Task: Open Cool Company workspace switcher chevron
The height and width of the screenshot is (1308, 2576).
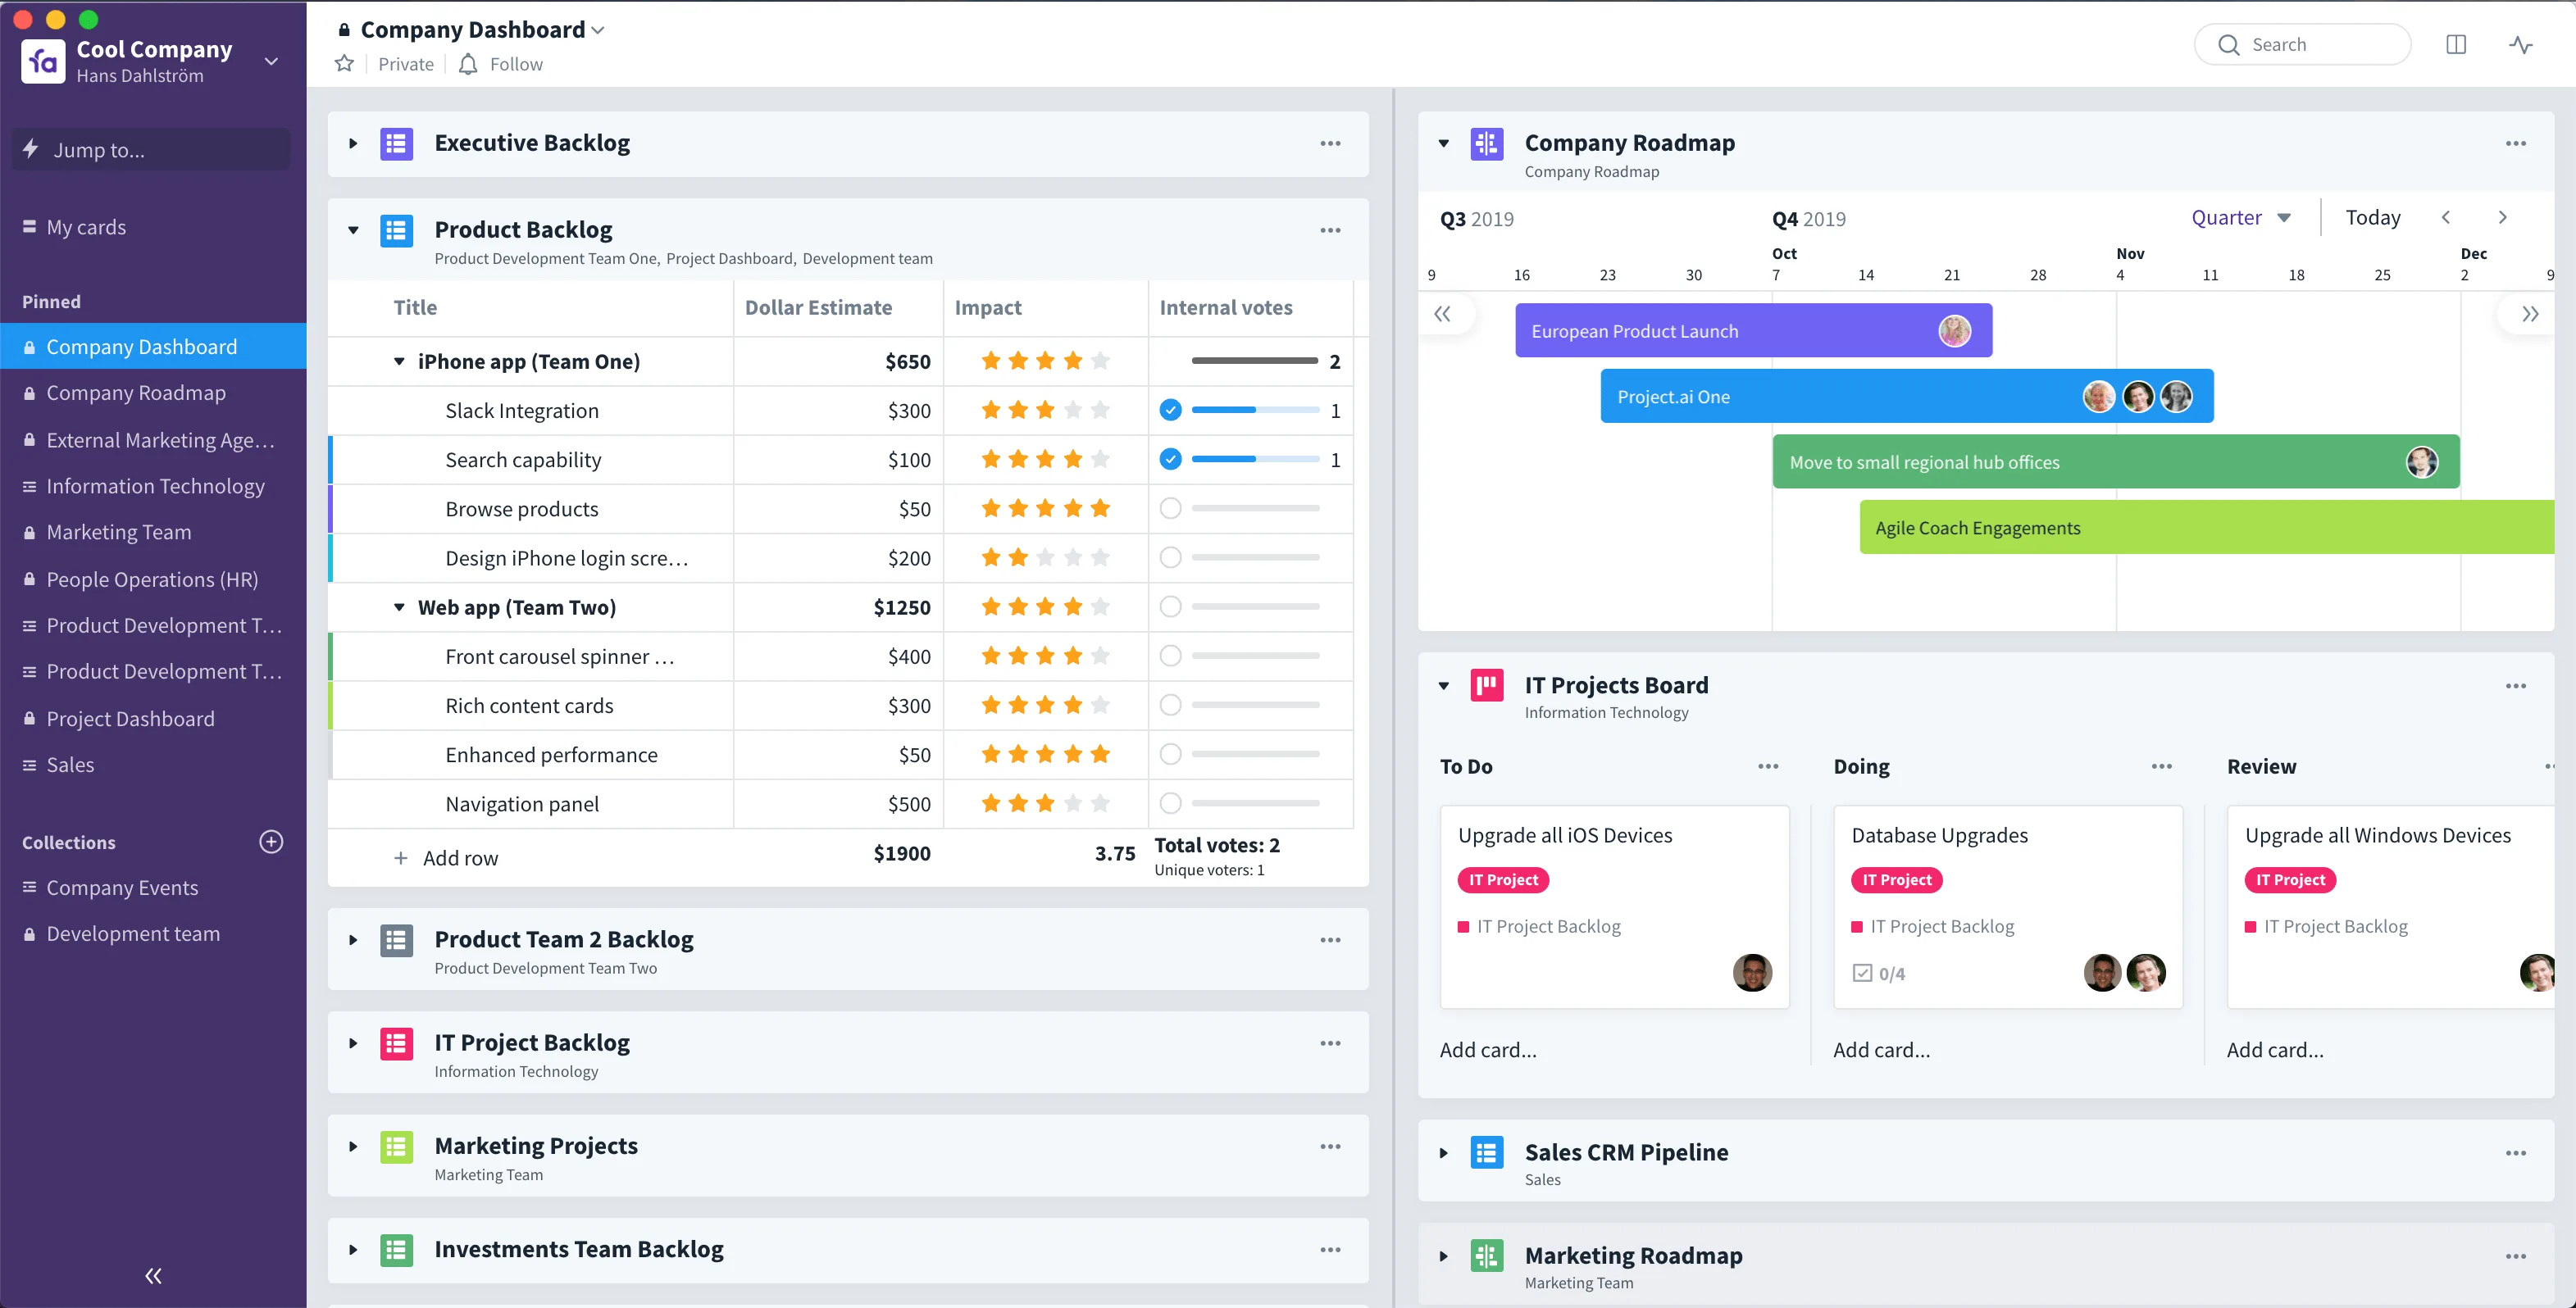Action: coord(271,61)
